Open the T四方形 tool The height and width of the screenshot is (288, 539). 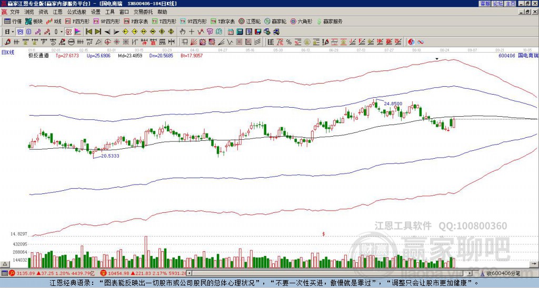(164, 21)
